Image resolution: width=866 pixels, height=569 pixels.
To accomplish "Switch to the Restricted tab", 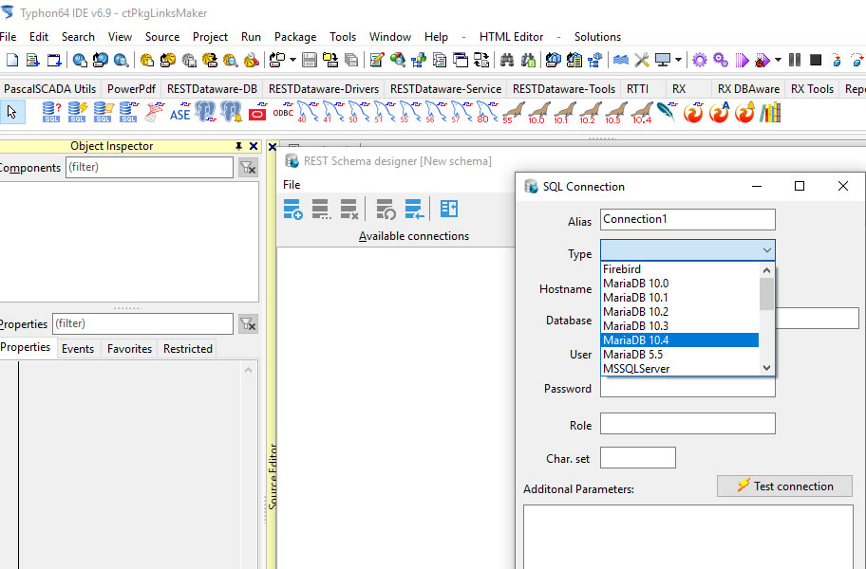I will coord(188,348).
